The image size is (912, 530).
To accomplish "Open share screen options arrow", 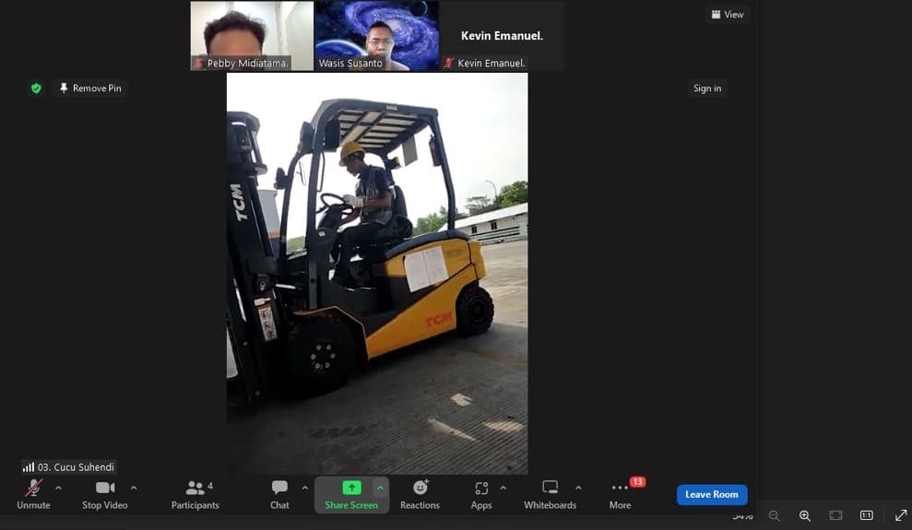I will click(x=381, y=488).
